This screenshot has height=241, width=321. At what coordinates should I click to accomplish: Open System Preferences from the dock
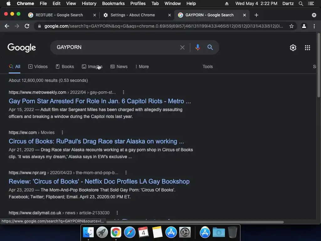coord(185,233)
